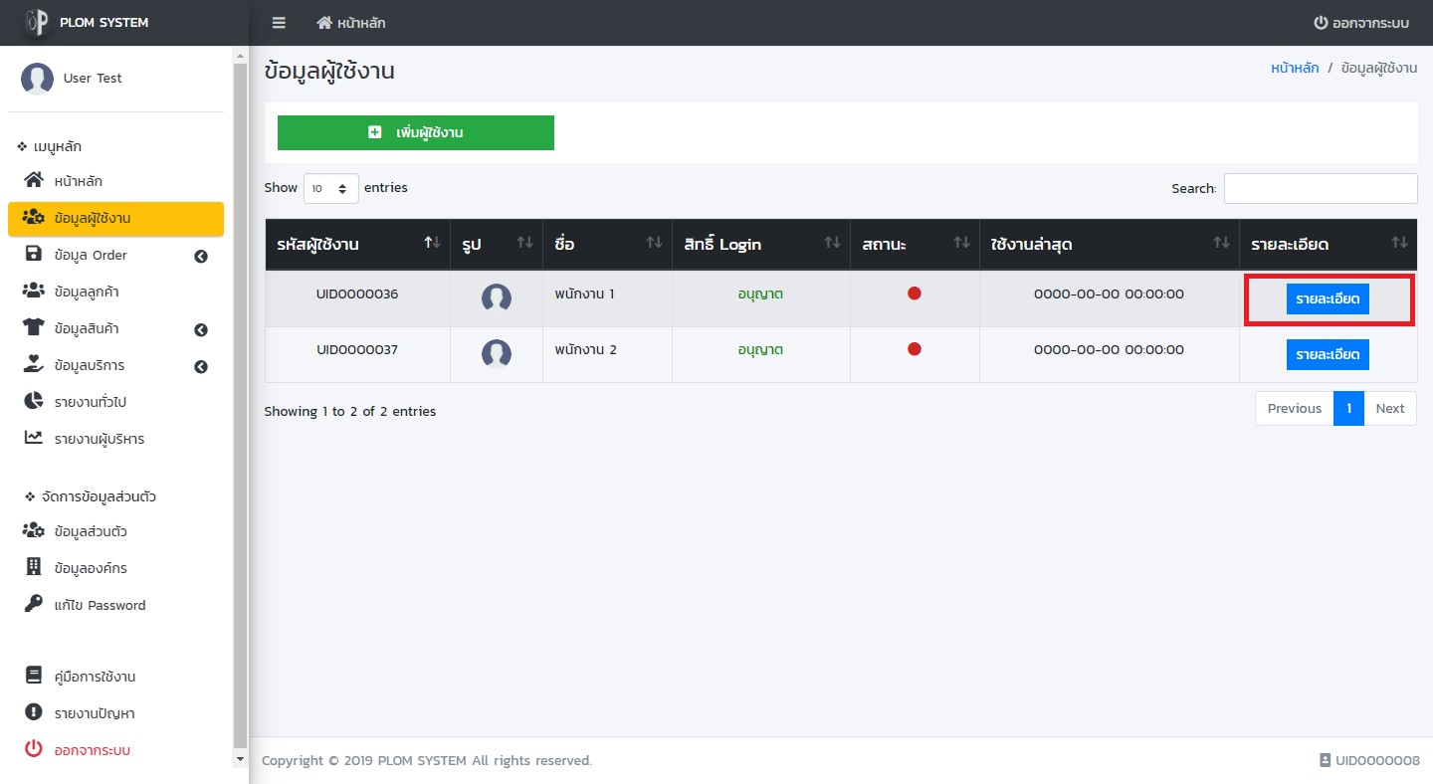The height and width of the screenshot is (784, 1433).
Task: Click รายละเอียด button for UID0000037
Action: (1327, 354)
